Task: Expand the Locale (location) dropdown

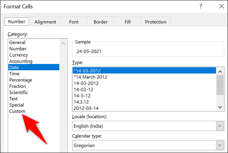Action: 220,126
